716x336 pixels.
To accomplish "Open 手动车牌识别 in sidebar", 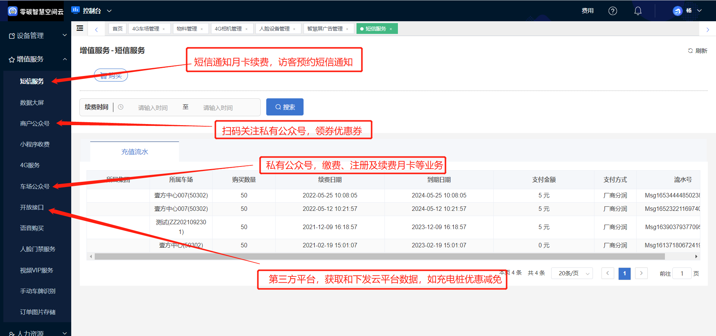I will pos(38,291).
